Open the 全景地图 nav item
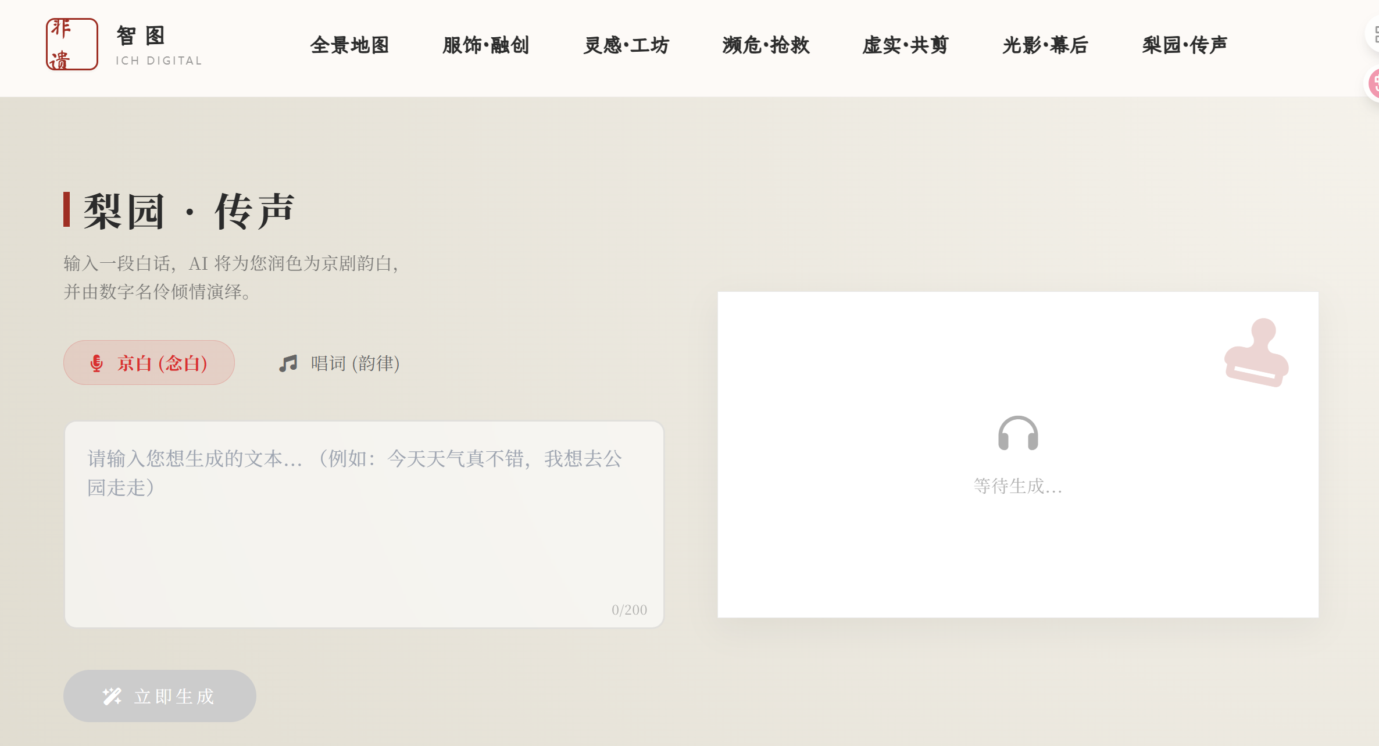The height and width of the screenshot is (746, 1379). (x=349, y=45)
